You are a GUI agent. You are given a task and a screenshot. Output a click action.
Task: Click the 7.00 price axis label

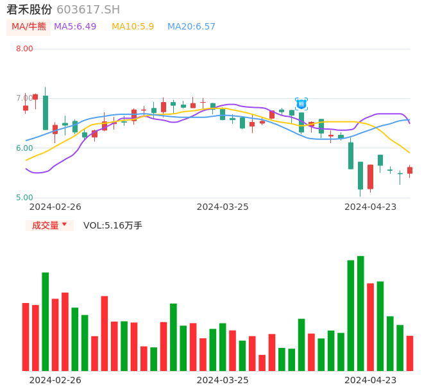coord(24,98)
